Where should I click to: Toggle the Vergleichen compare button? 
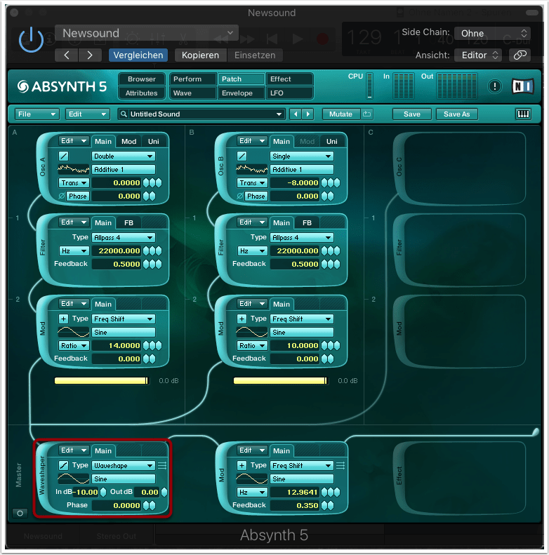click(138, 55)
